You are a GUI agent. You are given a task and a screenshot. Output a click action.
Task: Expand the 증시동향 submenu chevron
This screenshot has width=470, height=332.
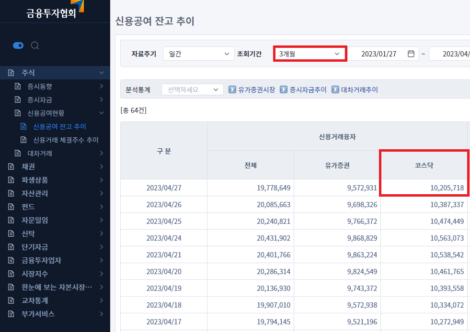(x=102, y=86)
